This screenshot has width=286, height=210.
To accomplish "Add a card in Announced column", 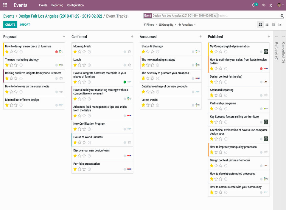I will (x=200, y=36).
